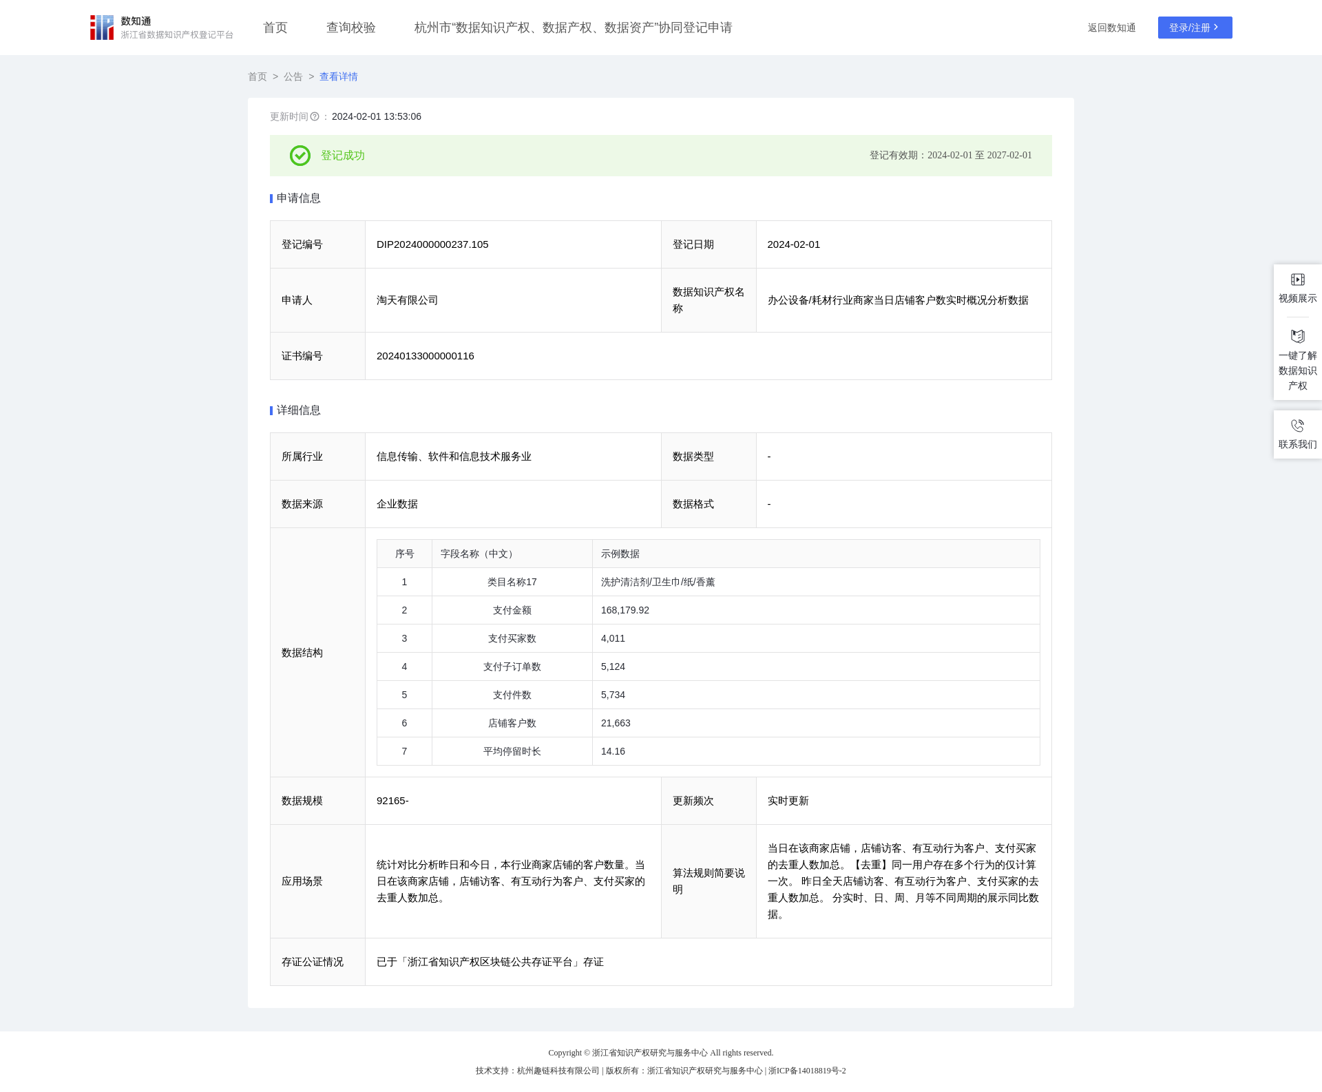
Task: Click the 登记有效期 date range text
Action: (x=951, y=156)
